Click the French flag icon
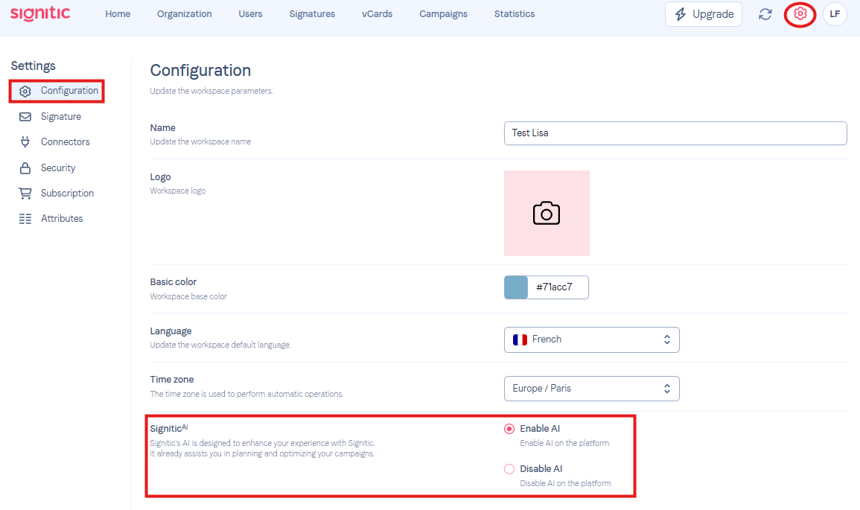860x510 pixels. [520, 340]
